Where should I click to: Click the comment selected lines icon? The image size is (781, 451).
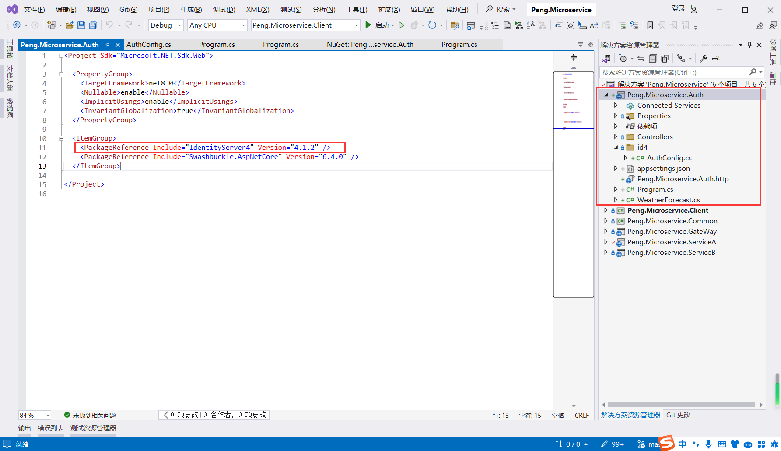point(622,25)
